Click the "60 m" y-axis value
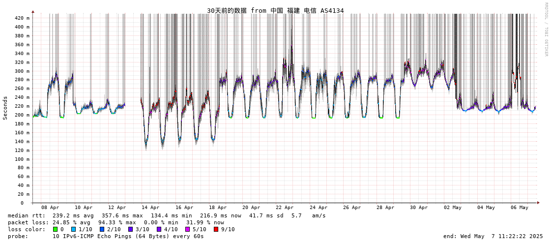 (x=24, y=177)
